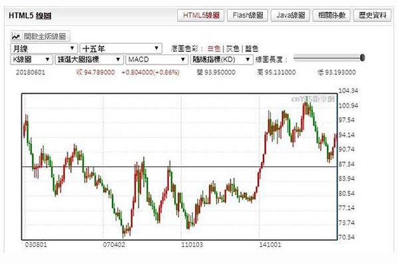Open the 開啟全版線圖 full-page chart button
Viewport: 398px width, 264px height.
click(x=41, y=37)
